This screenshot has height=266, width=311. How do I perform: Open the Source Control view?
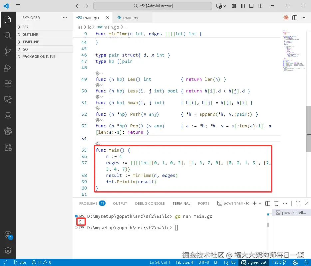coord(8,52)
